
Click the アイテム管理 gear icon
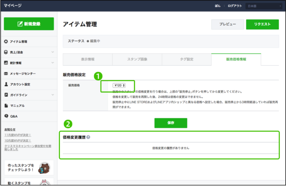point(6,42)
